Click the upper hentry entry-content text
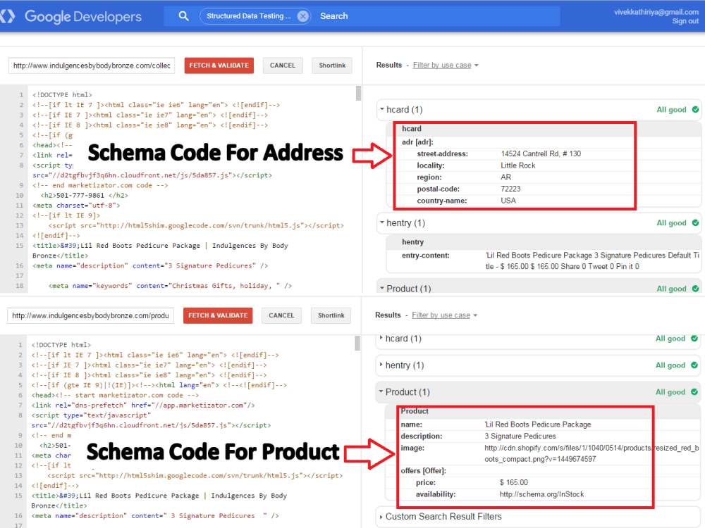 pos(592,261)
